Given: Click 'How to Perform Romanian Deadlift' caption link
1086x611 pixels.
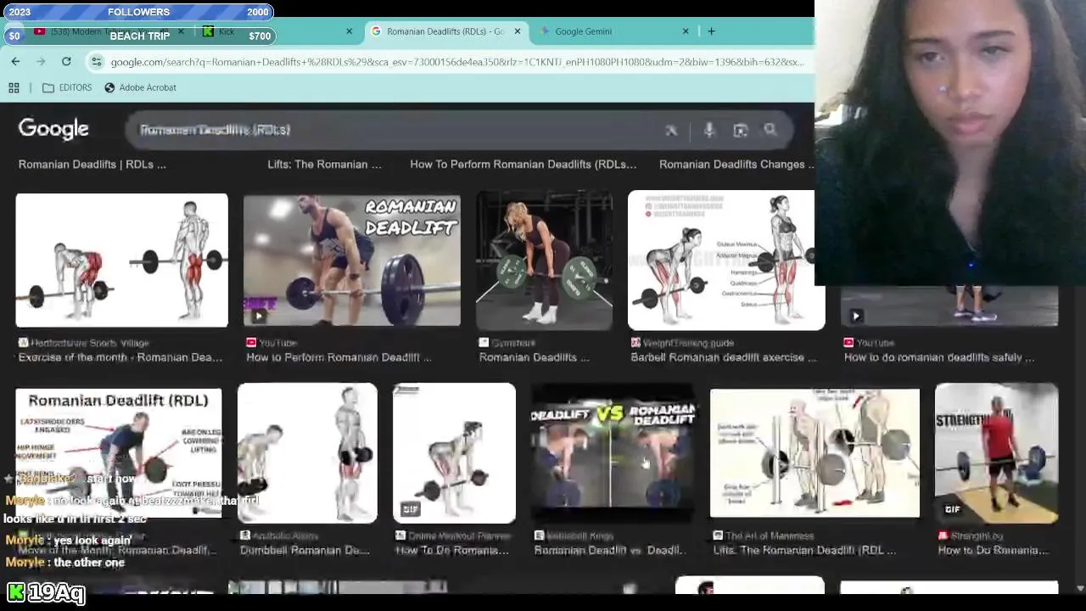Looking at the screenshot, I should pos(339,357).
